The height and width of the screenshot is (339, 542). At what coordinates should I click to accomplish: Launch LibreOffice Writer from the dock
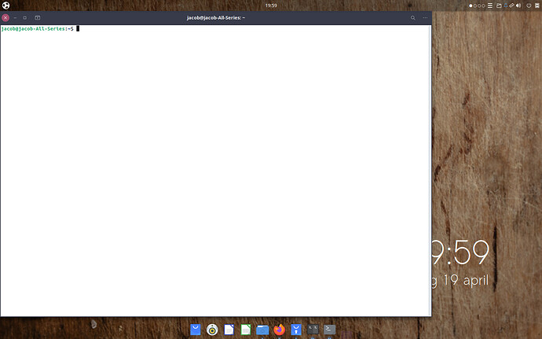pyautogui.click(x=229, y=330)
